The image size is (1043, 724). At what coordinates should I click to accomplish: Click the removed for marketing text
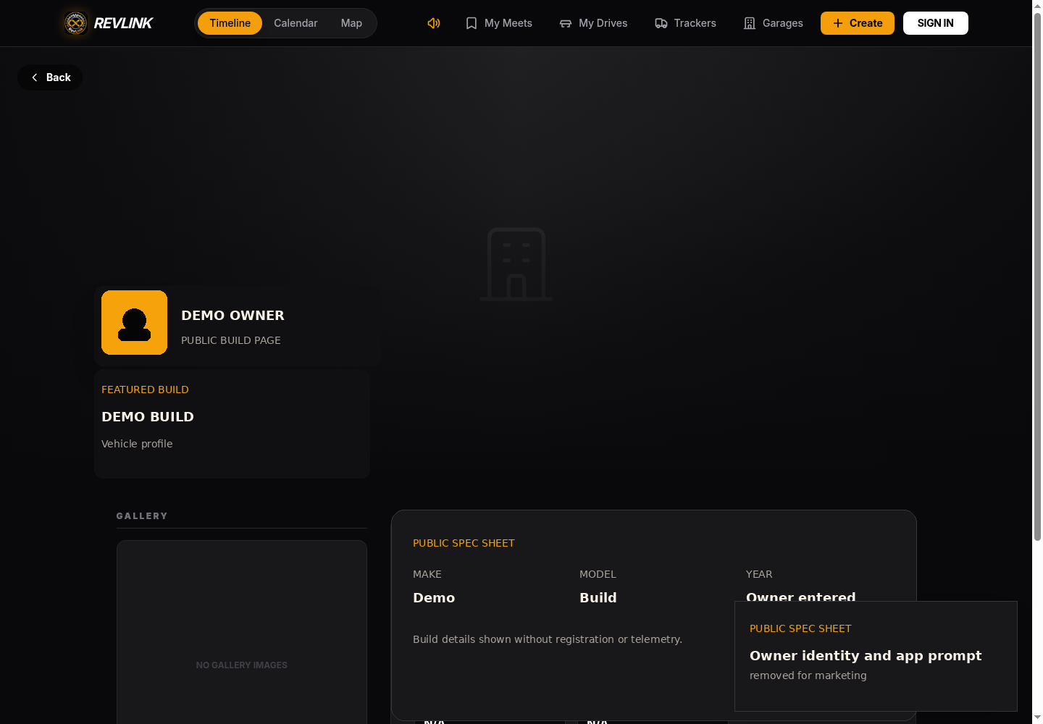(x=808, y=675)
